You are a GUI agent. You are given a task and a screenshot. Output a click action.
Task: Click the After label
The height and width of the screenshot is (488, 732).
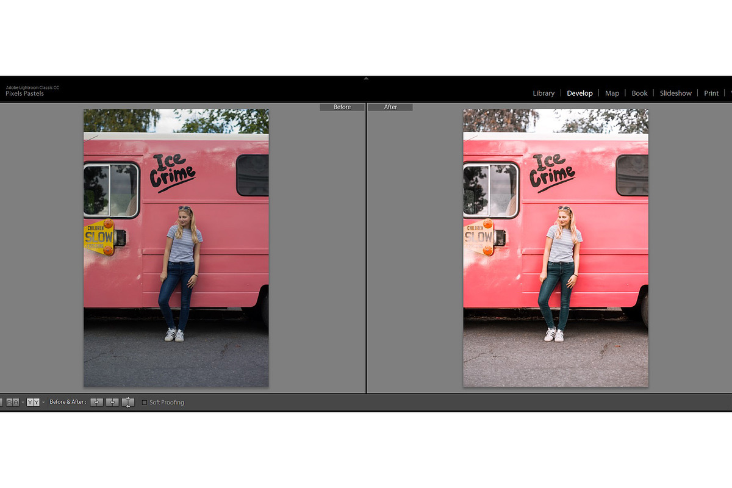pos(390,107)
